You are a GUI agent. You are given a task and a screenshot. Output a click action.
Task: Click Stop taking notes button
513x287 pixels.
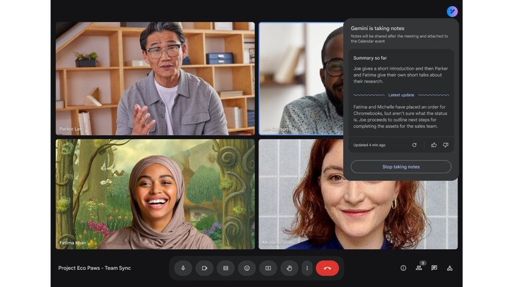[x=401, y=166]
